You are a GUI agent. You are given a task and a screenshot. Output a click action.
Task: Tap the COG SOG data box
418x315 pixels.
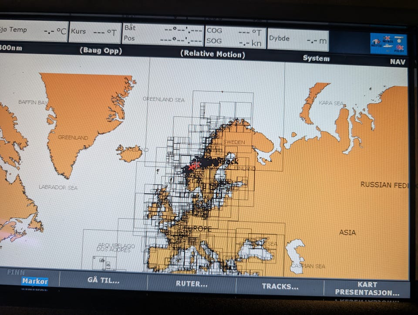click(x=235, y=36)
